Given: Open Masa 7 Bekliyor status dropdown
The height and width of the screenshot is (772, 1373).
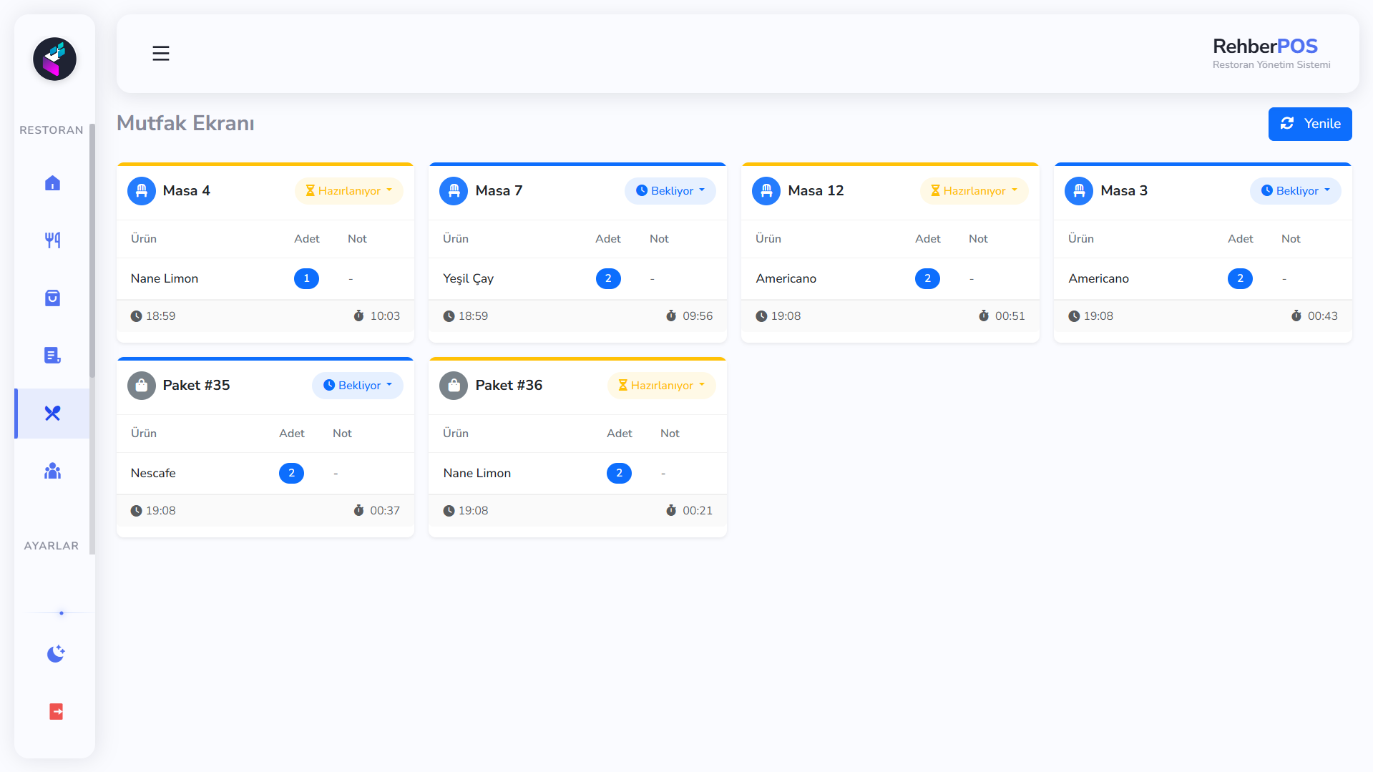Looking at the screenshot, I should [x=670, y=191].
